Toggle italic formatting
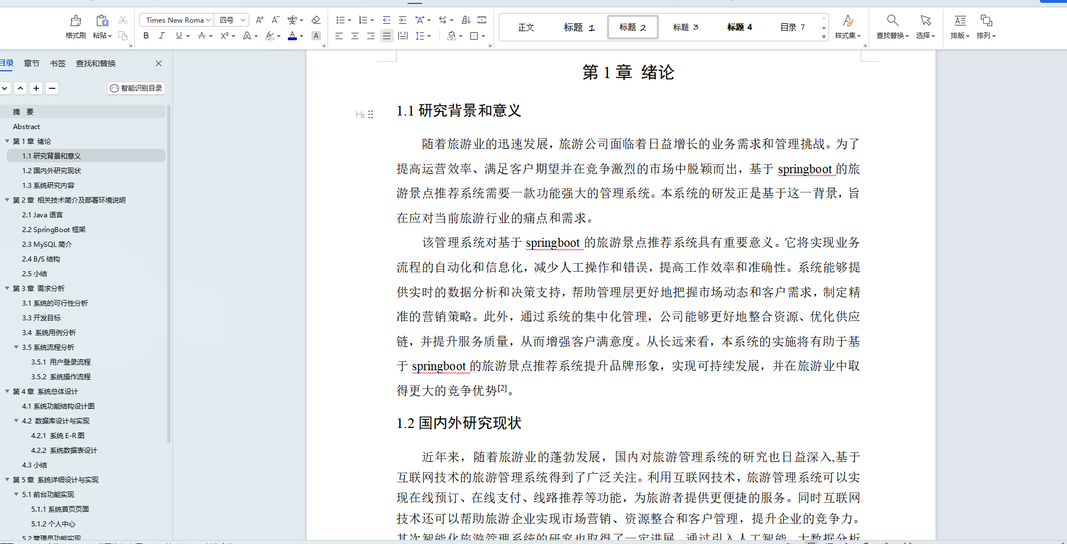This screenshot has width=1067, height=544. (161, 36)
